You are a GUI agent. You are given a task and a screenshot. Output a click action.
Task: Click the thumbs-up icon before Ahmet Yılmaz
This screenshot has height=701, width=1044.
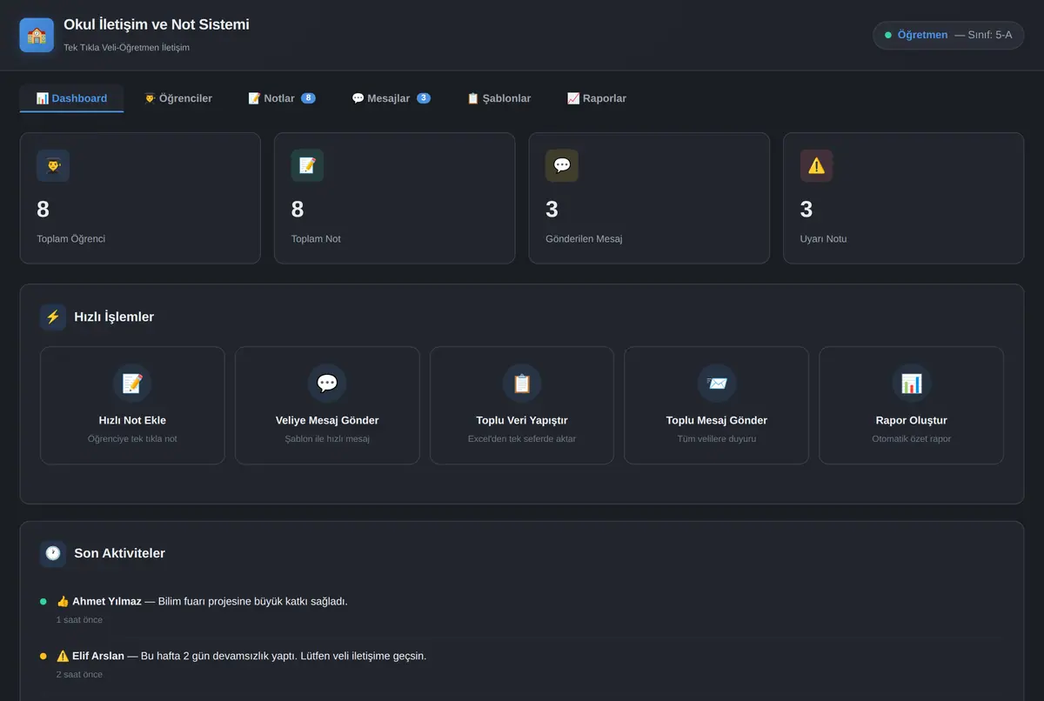[63, 601]
